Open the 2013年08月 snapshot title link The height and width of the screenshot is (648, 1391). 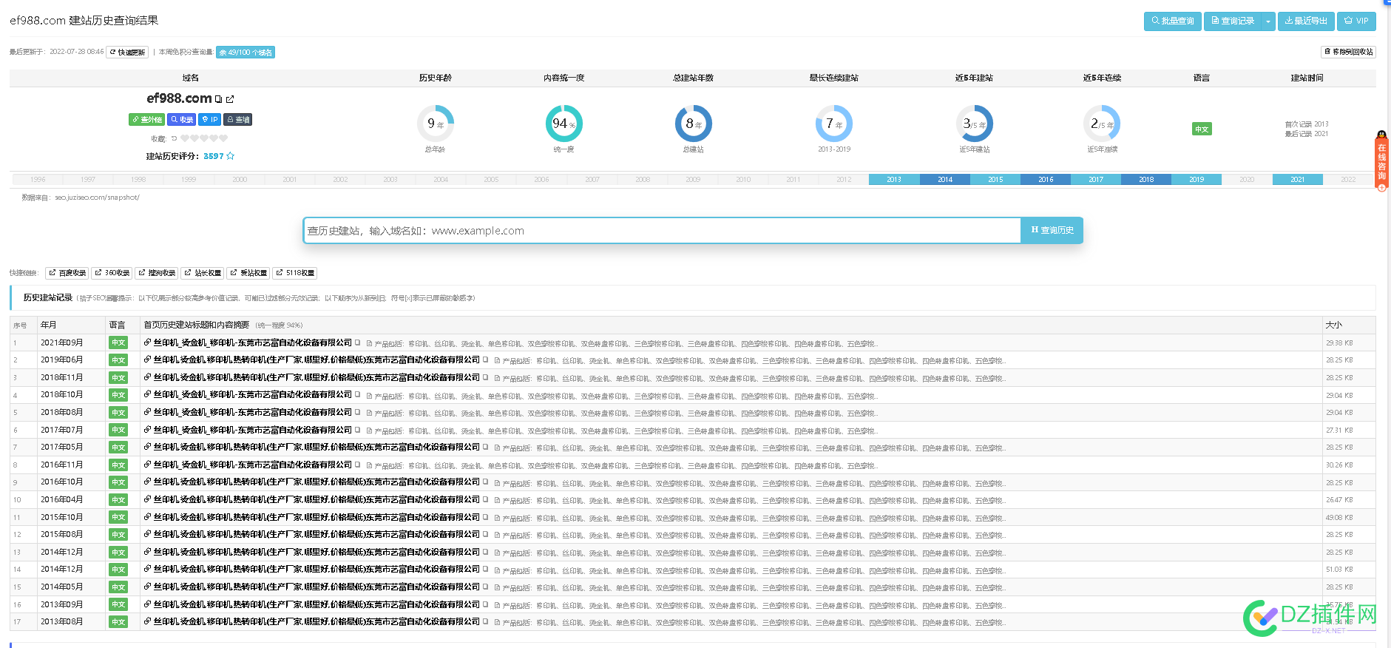point(317,621)
